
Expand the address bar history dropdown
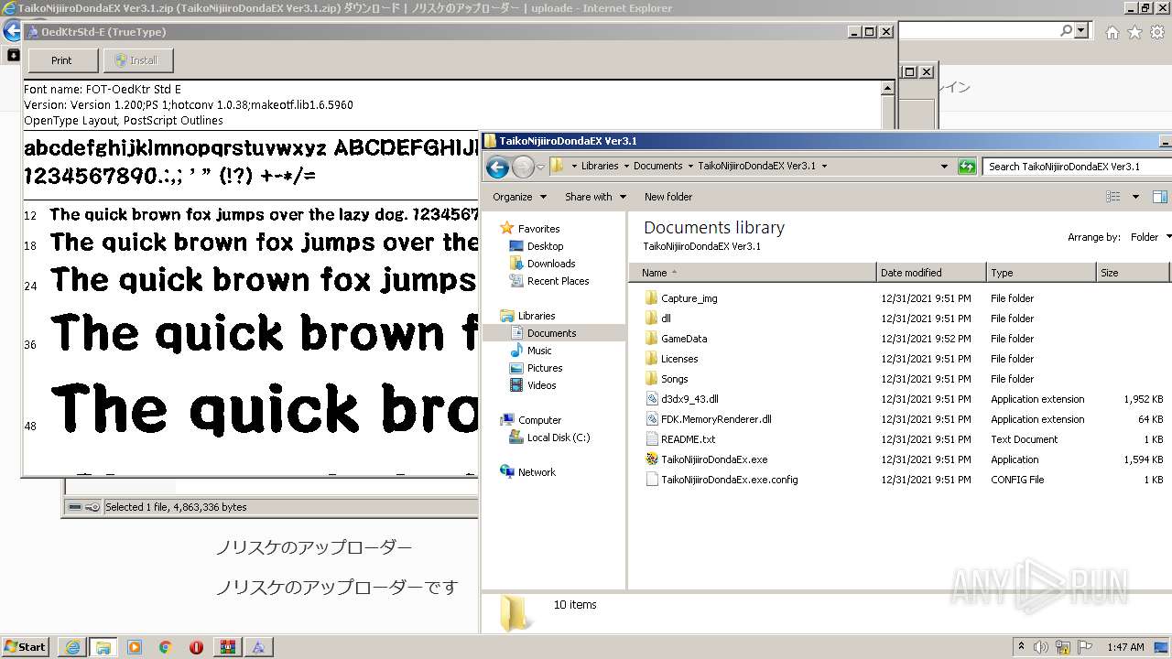click(x=944, y=167)
